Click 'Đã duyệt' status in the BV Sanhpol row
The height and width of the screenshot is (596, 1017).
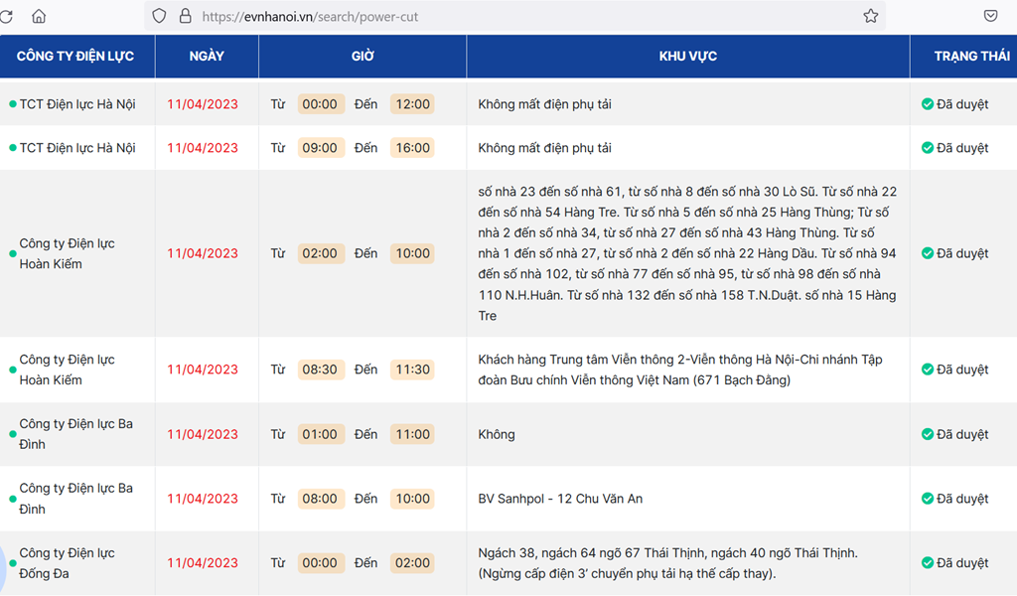(x=962, y=499)
